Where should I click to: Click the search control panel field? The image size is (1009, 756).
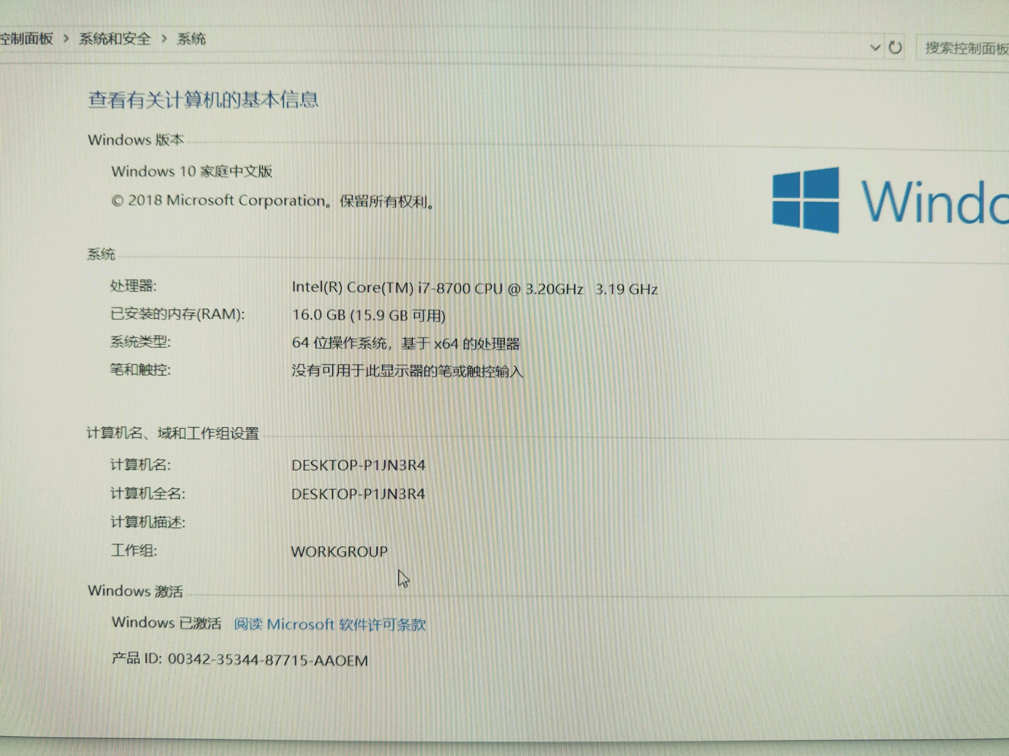coord(963,48)
